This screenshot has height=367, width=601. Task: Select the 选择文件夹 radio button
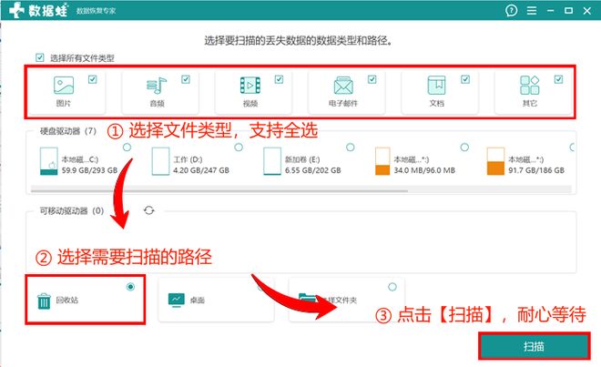(392, 287)
